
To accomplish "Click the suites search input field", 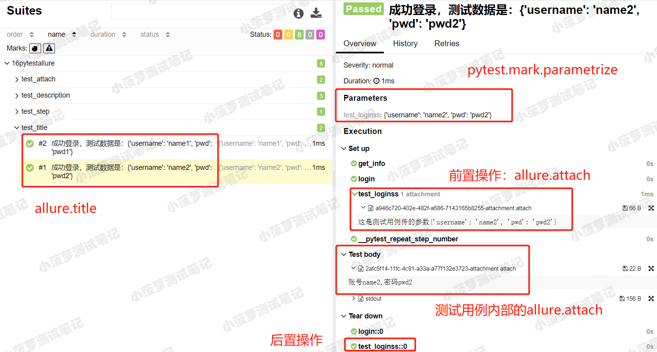I will pos(198,12).
